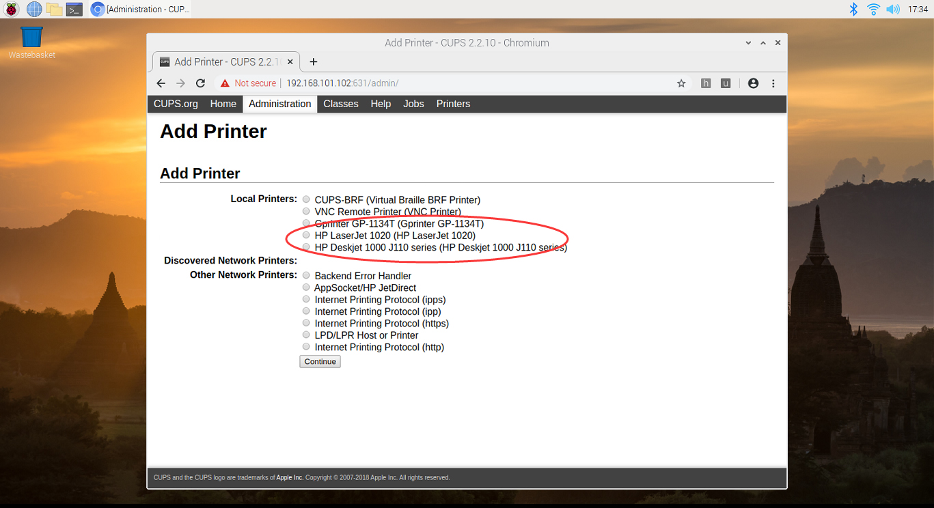This screenshot has height=508, width=934.
Task: Click the Not secure warning icon
Action: coord(225,83)
